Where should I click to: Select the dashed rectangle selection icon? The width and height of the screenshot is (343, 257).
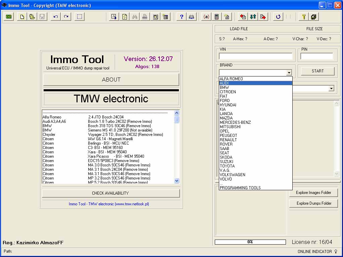click(80, 17)
